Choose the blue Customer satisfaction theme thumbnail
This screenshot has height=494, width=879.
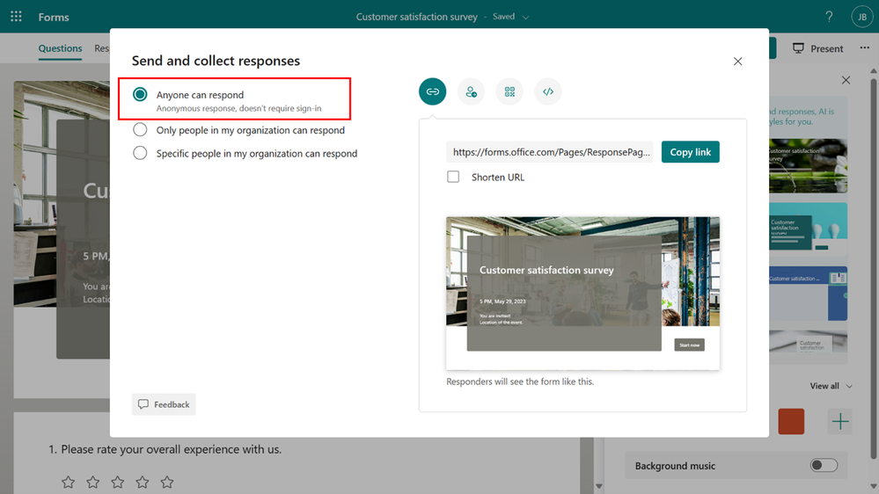(x=808, y=294)
